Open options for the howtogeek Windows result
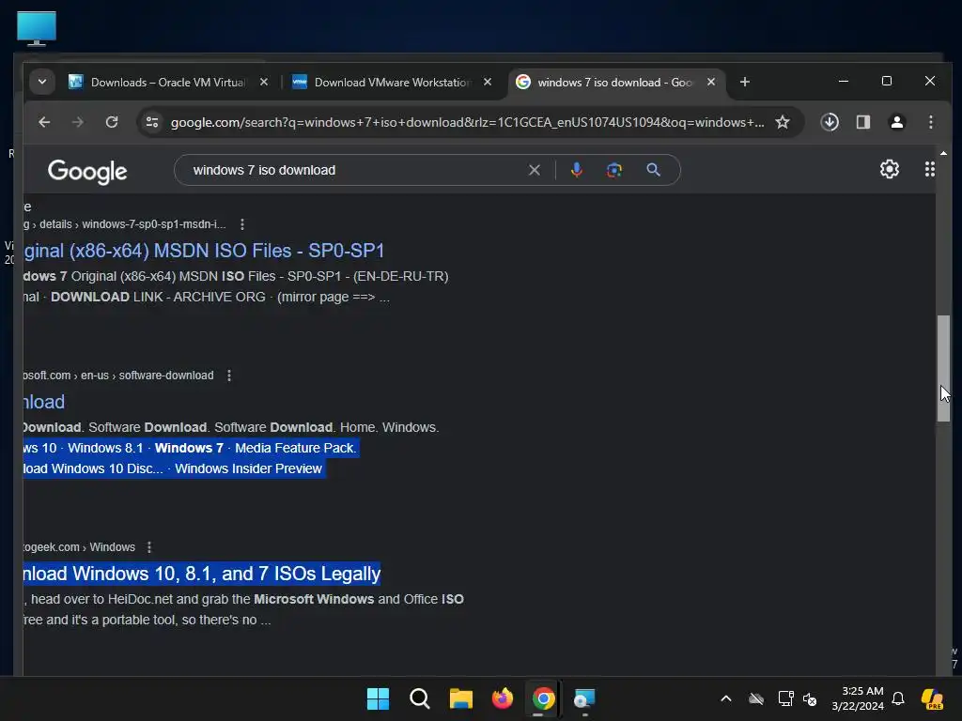This screenshot has height=721, width=962. click(x=149, y=547)
